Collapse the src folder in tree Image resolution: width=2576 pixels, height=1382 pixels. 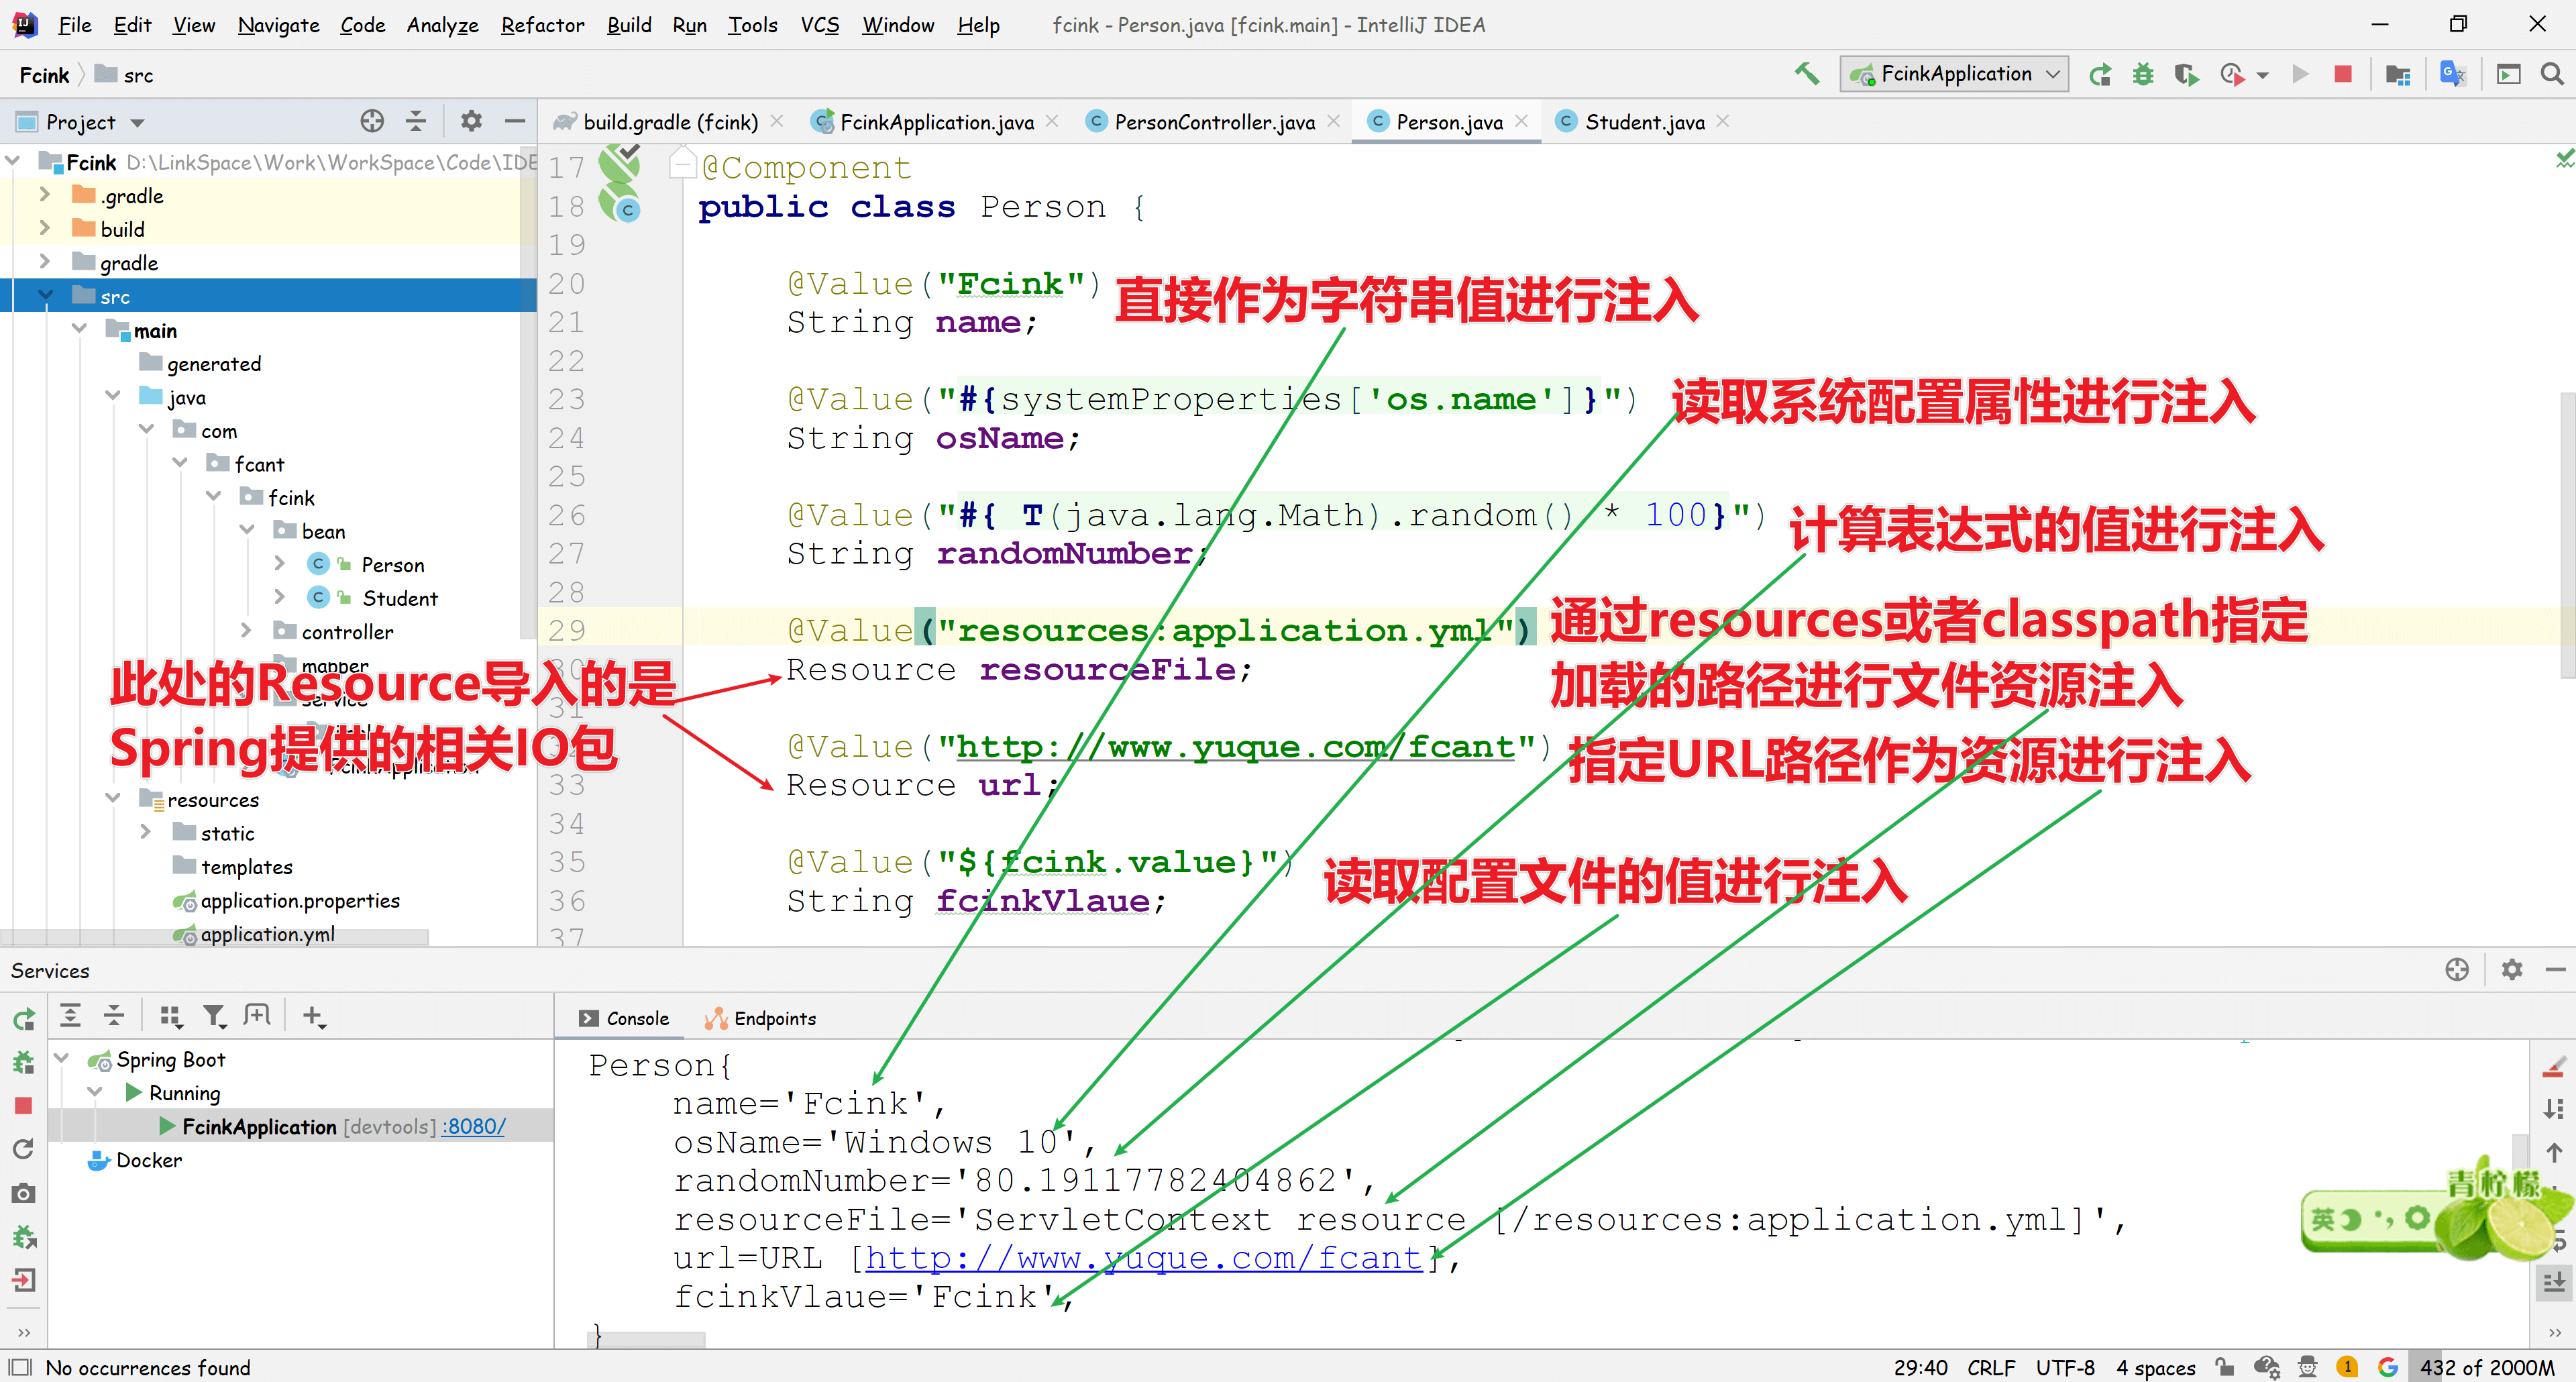point(46,296)
